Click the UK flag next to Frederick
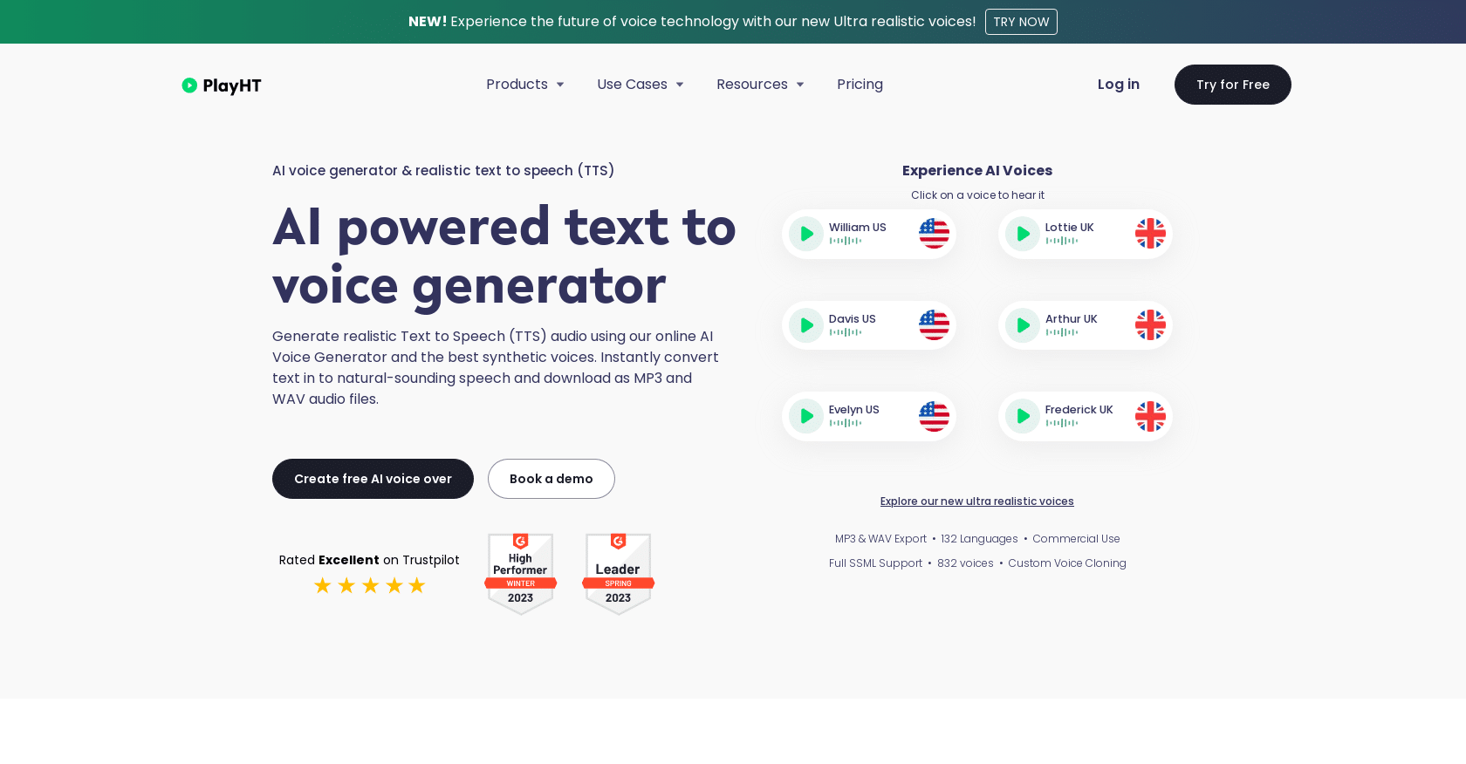Image resolution: width=1466 pixels, height=764 pixels. pos(1150,416)
